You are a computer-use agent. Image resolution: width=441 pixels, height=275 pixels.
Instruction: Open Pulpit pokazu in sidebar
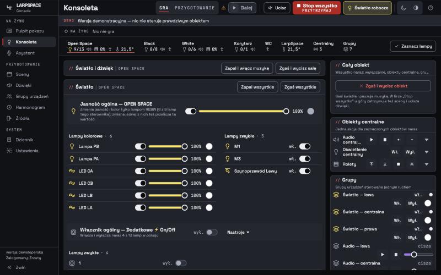29,31
